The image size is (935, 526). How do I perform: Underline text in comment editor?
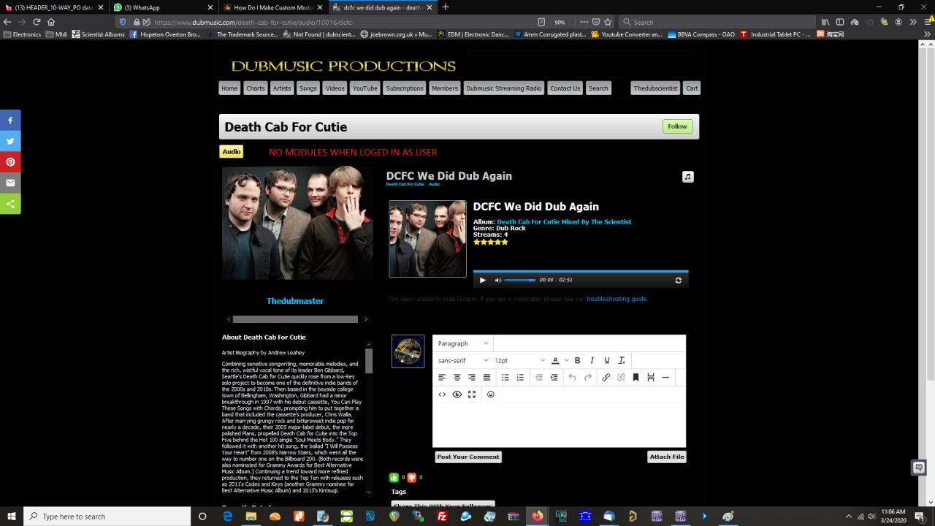pyautogui.click(x=606, y=360)
